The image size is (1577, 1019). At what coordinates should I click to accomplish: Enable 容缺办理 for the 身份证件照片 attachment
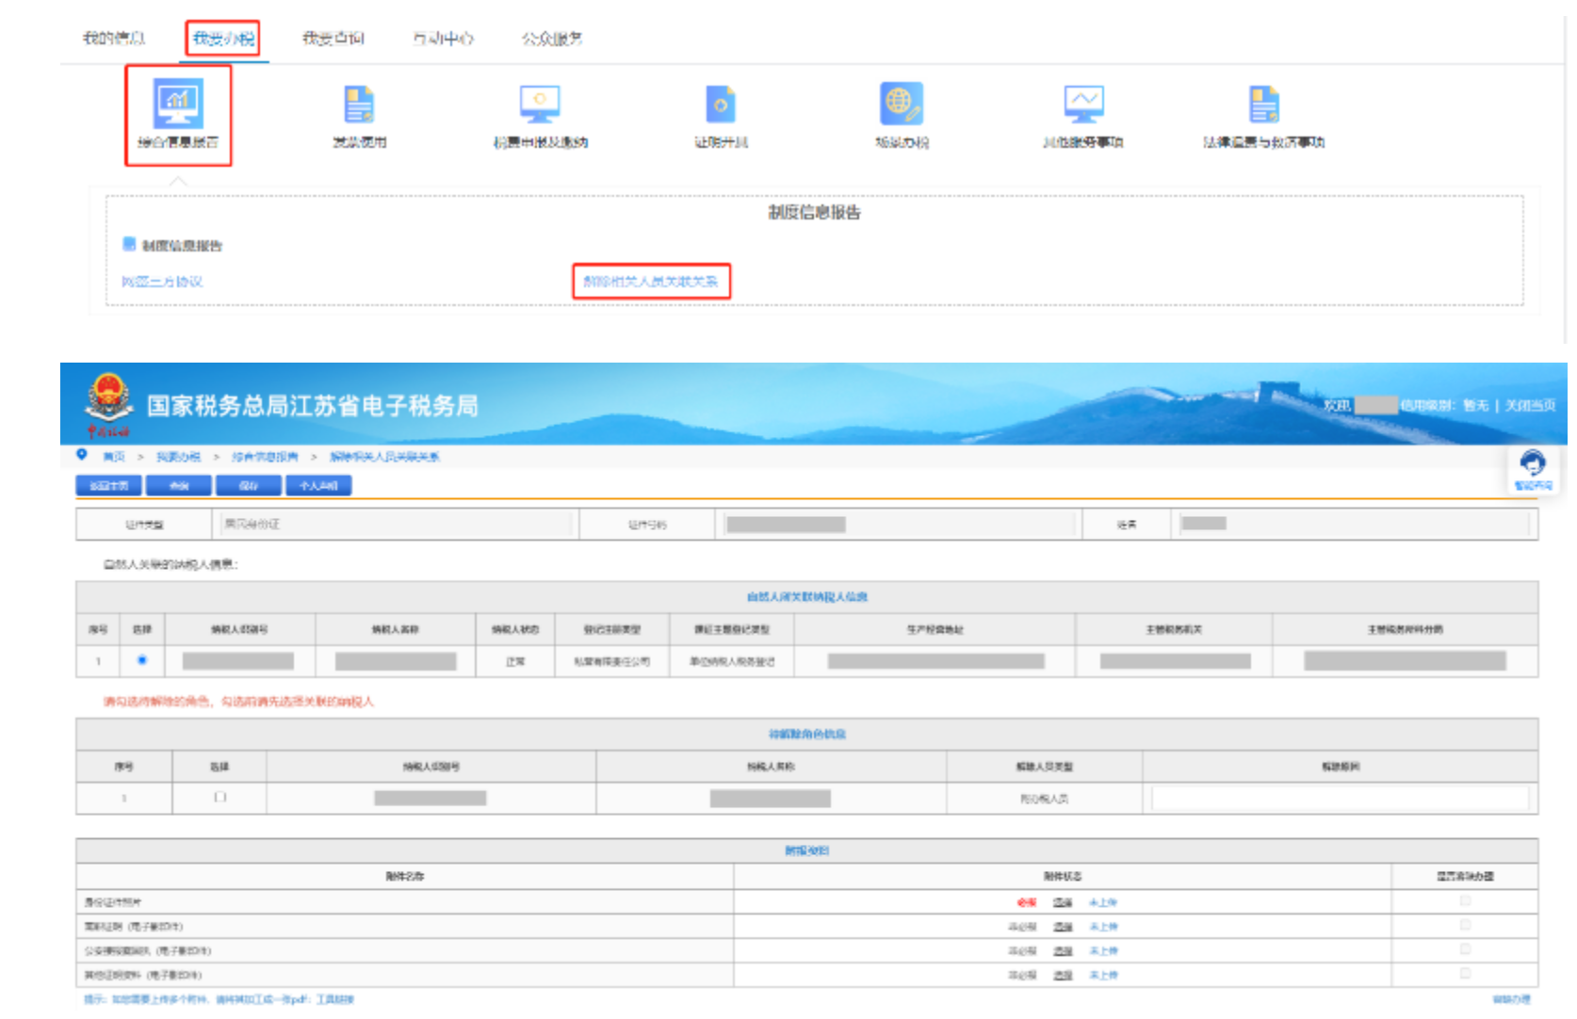coord(1467,901)
